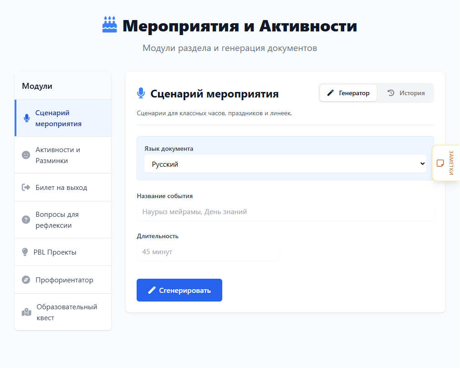Click the Сгенерировать button
Viewport: 460px width, 368px height.
tap(179, 290)
